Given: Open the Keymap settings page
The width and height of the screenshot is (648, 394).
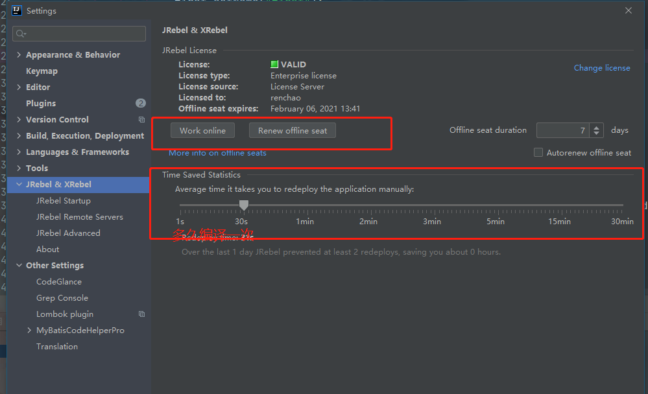Looking at the screenshot, I should click(x=42, y=71).
